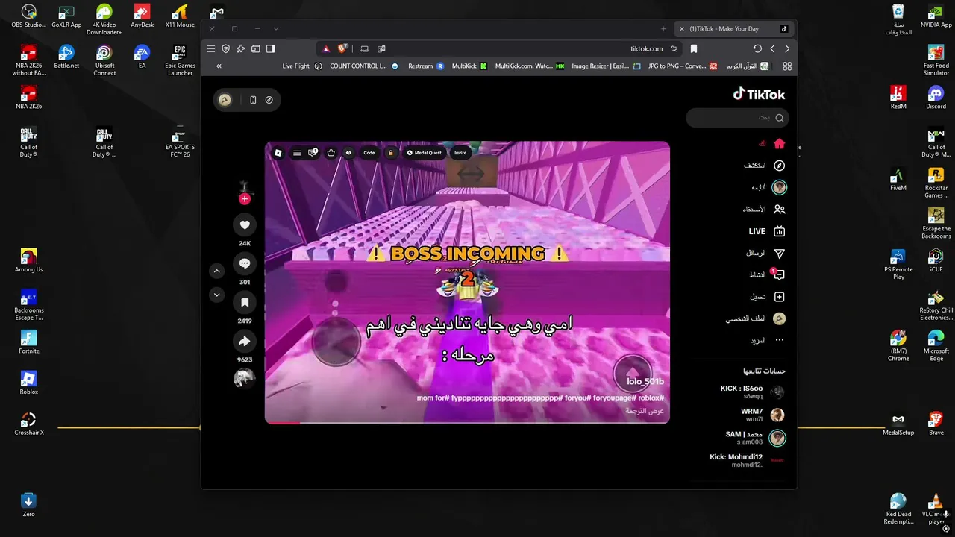Click the creator name lolo_501b on video
Screen dimensions: 955x537
tap(645, 381)
